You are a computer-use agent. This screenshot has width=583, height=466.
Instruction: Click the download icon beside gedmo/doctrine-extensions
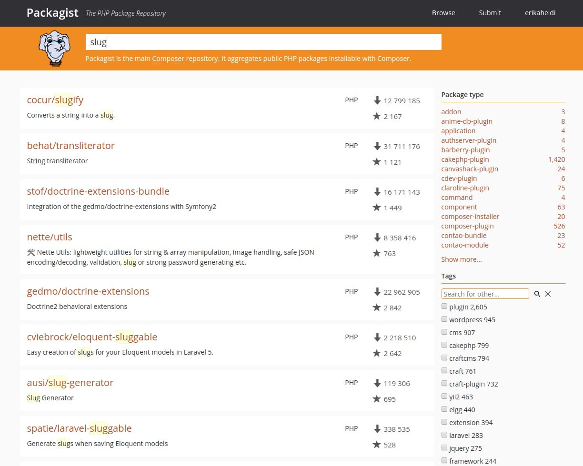[378, 292]
